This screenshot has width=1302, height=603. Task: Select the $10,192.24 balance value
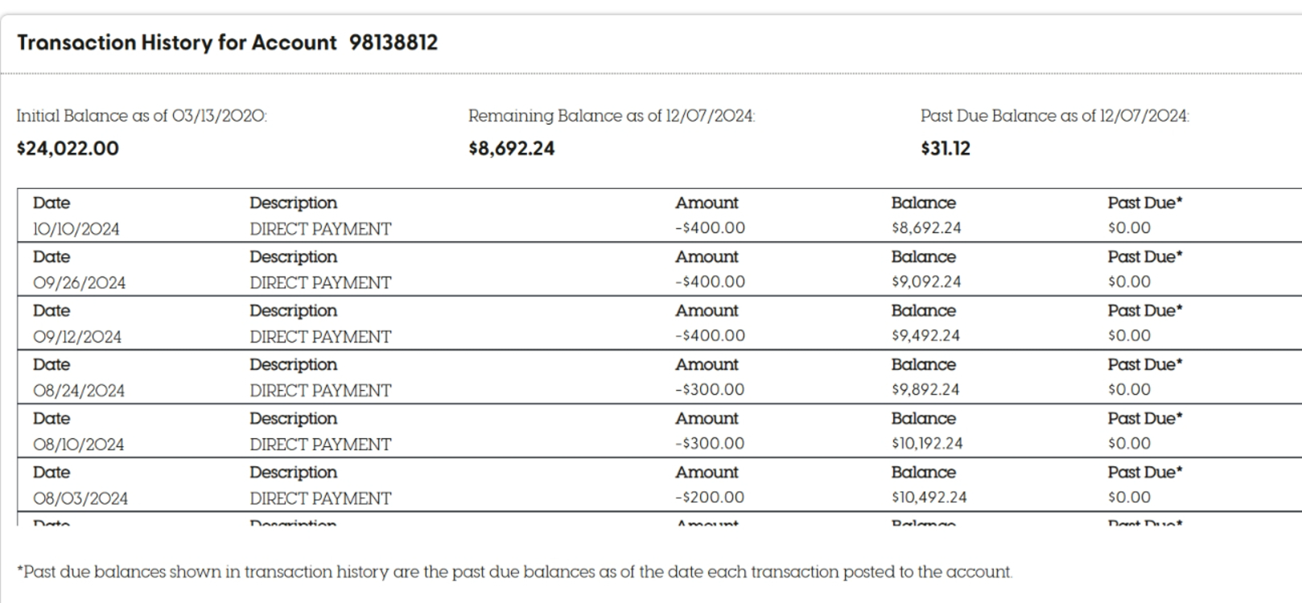point(927,443)
